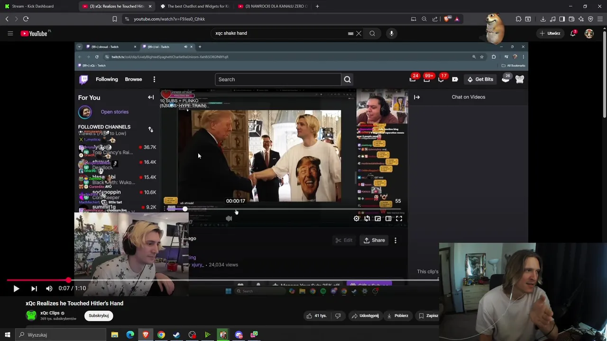Open the xQc Clips channel name link
607x341 pixels.
click(x=50, y=313)
